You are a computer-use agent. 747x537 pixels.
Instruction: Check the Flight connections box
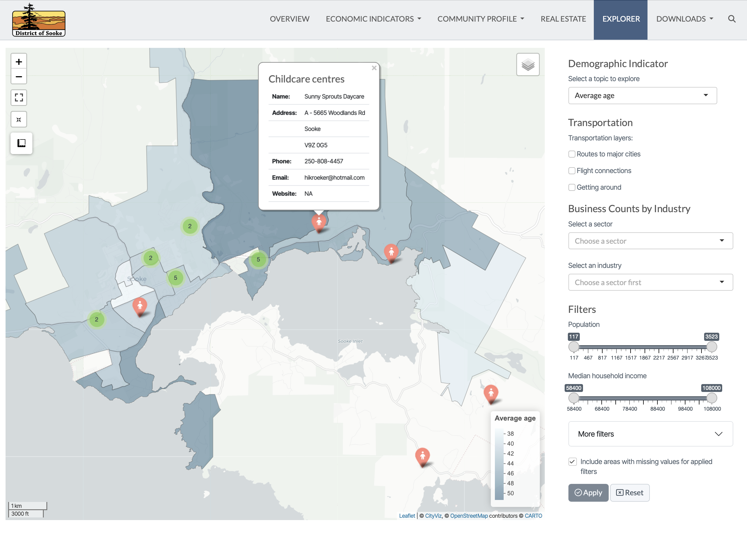[572, 171]
